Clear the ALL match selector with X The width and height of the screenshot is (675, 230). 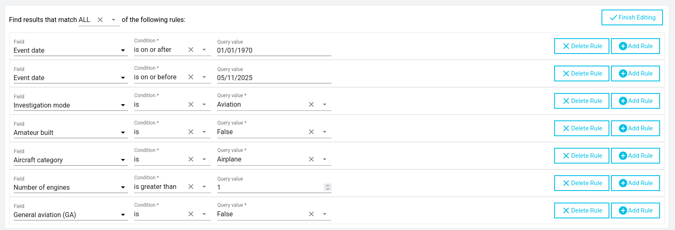pos(100,20)
